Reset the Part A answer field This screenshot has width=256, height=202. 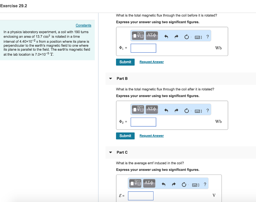pos(186,36)
